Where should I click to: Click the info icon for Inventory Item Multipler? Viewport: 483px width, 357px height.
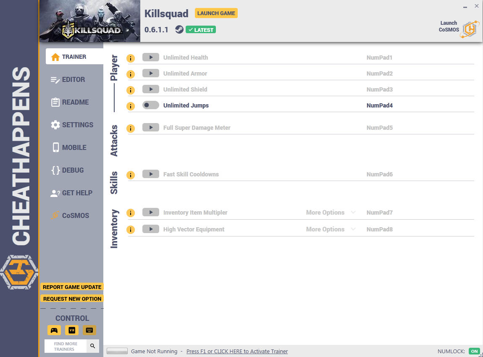click(x=131, y=213)
